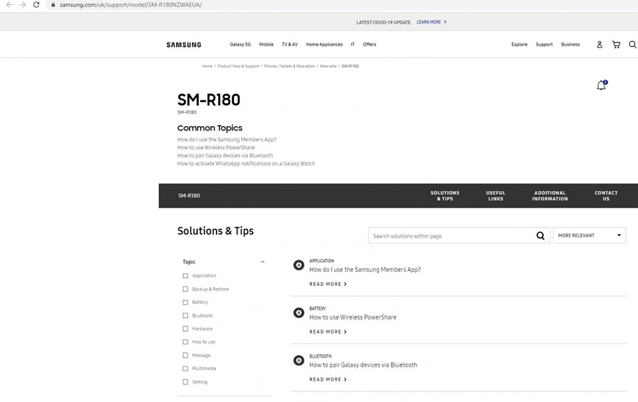Open the TV & AV menu
The height and width of the screenshot is (402, 638).
290,44
